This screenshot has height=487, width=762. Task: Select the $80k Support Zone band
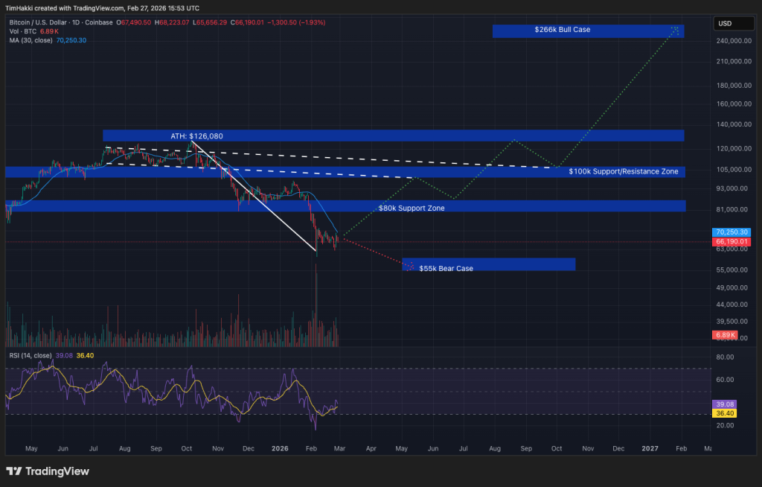pos(420,208)
